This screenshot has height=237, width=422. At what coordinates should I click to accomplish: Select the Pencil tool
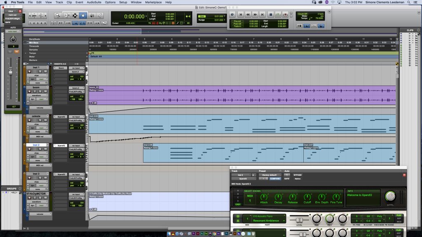pyautogui.click(x=100, y=16)
